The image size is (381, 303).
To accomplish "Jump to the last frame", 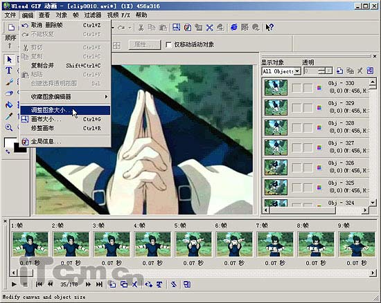I will pyautogui.click(x=99, y=284).
